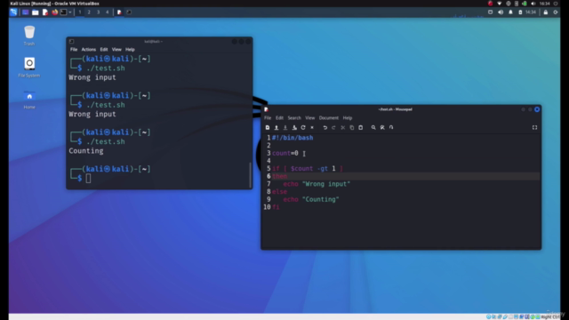Click the Save As icon in Mousepad toolbar

tap(294, 127)
